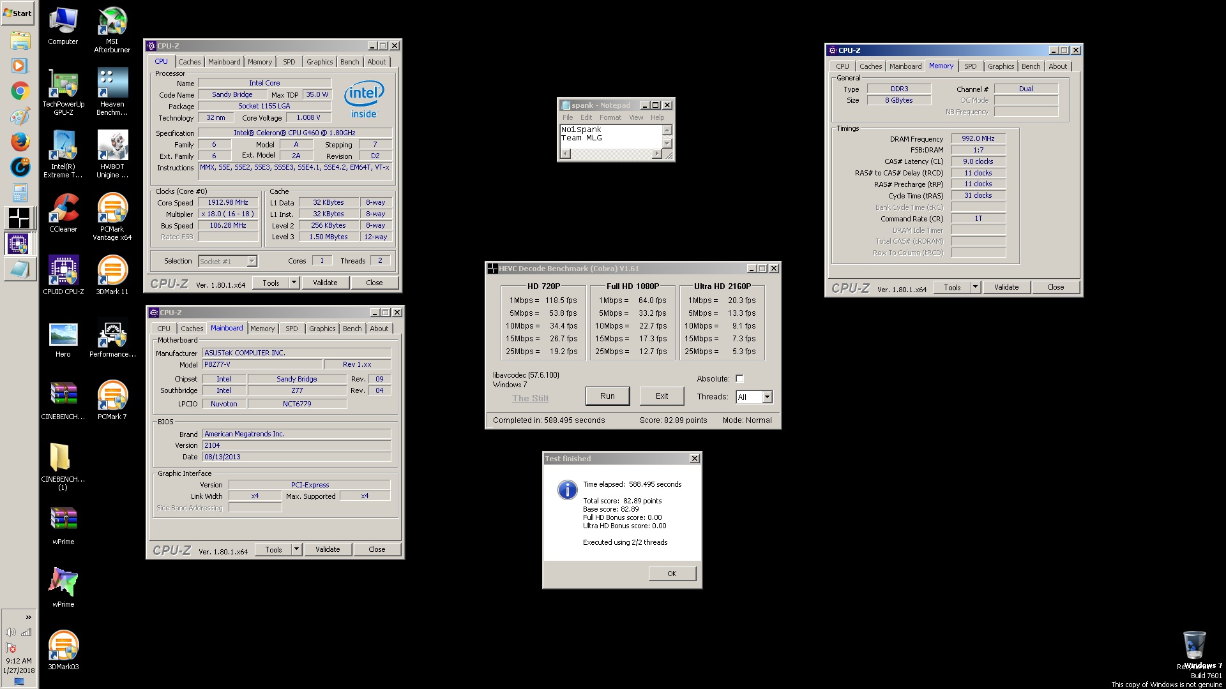Open HWBOT Unigine desktop shortcut
1226x689 pixels.
112,154
